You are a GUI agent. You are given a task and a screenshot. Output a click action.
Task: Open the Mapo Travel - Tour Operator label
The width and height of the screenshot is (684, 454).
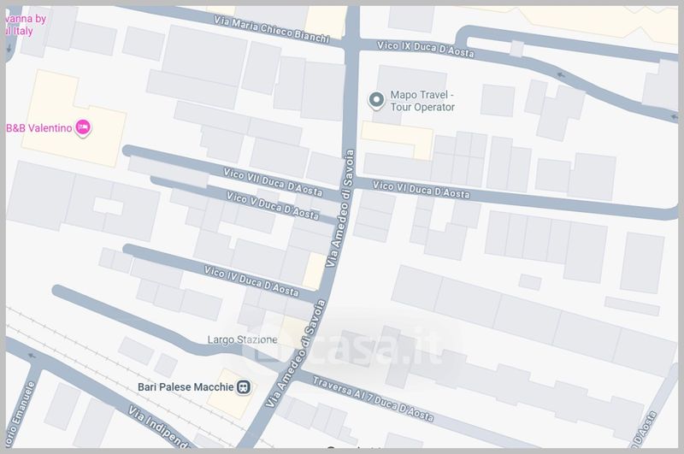click(422, 101)
